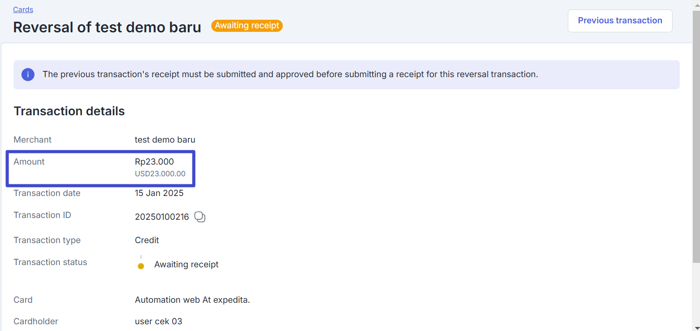Image resolution: width=700 pixels, height=331 pixels.
Task: Copy the Transaction ID to clipboard
Action: tap(200, 217)
